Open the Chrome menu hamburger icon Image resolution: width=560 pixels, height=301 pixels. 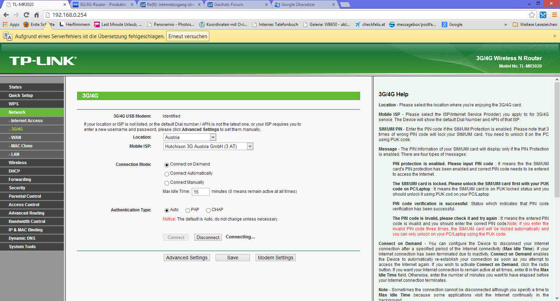coord(554,15)
